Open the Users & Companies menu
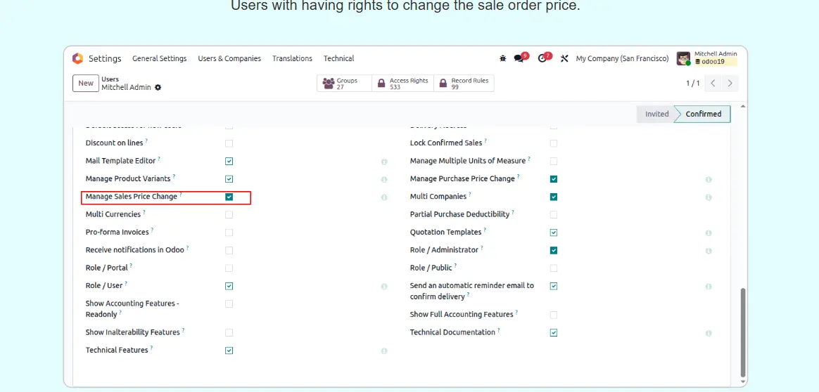Viewport: 819px width, 392px height. pyautogui.click(x=229, y=58)
